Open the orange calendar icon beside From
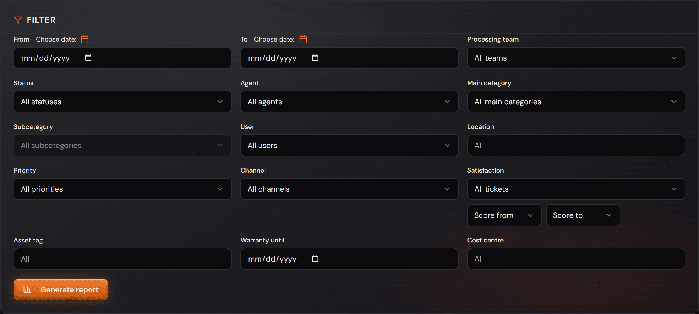699x314 pixels. click(x=85, y=39)
